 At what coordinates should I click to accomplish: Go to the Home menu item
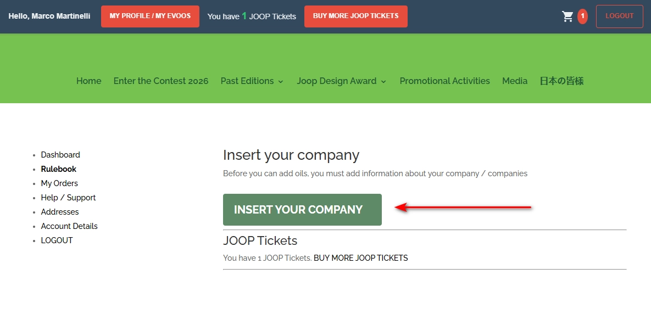point(89,81)
